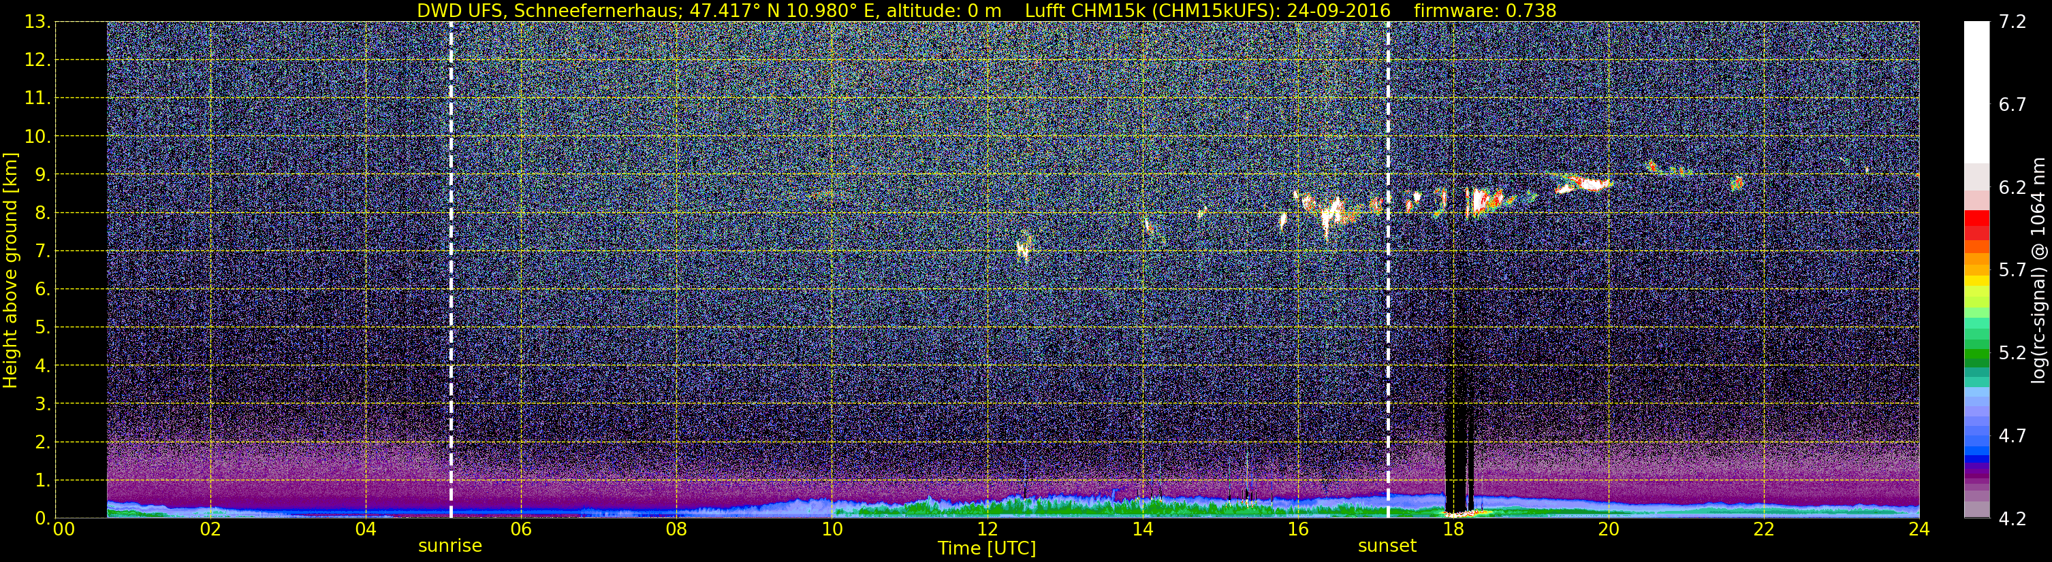
Task: Click the time axis tick '24'
Action: click(x=1919, y=530)
